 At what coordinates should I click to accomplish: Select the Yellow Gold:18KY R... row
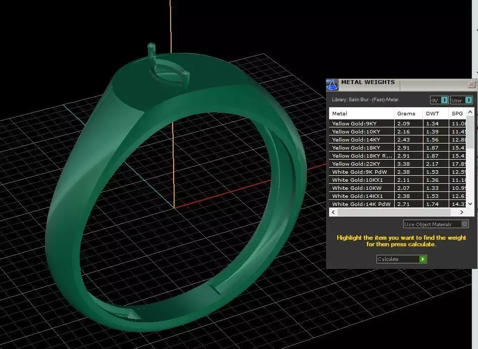tap(398, 156)
